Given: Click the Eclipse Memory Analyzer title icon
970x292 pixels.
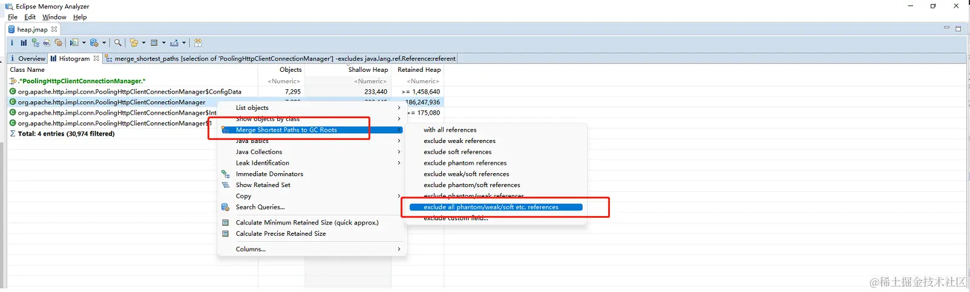Looking at the screenshot, I should click(9, 6).
